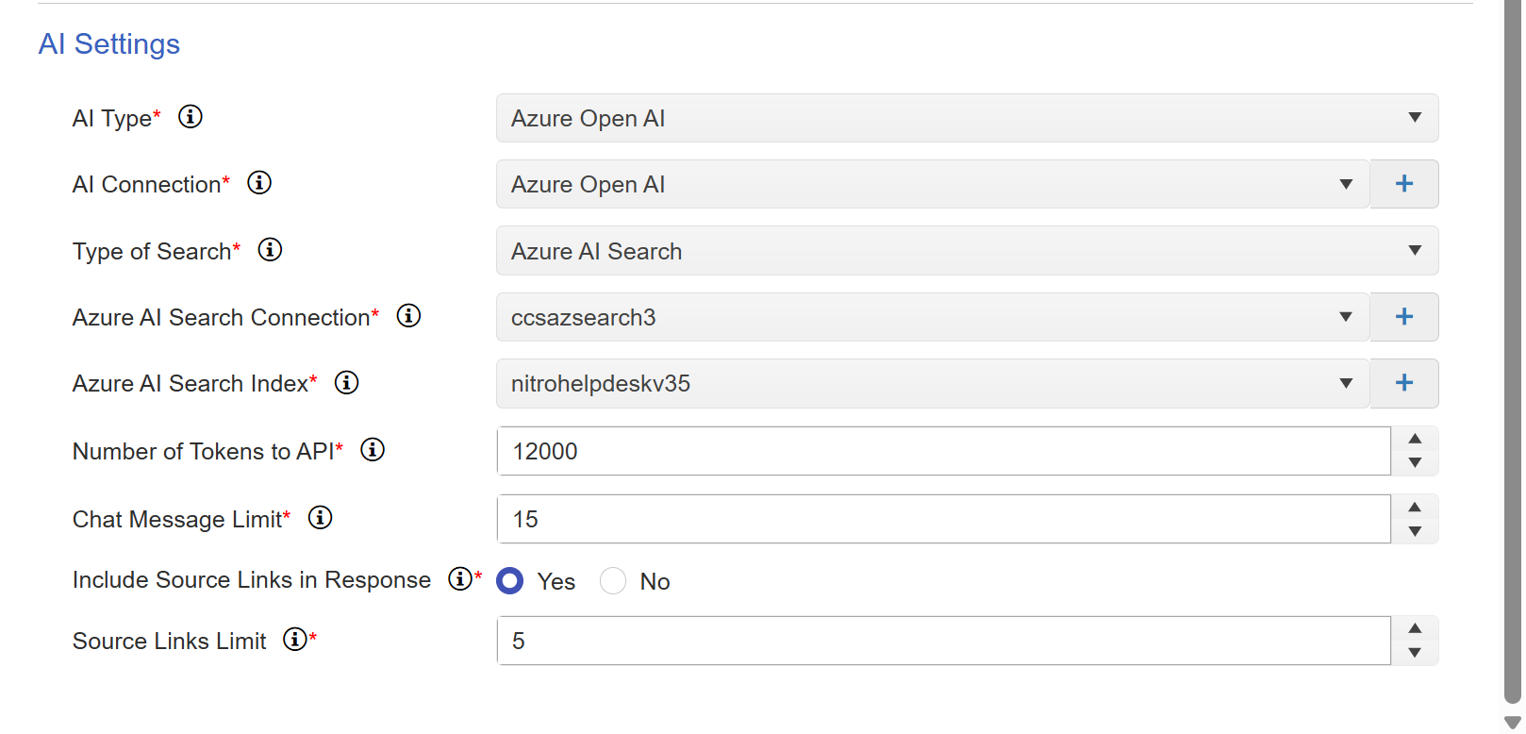
Task: Add new Azure AI Search Connection
Action: pyautogui.click(x=1403, y=317)
